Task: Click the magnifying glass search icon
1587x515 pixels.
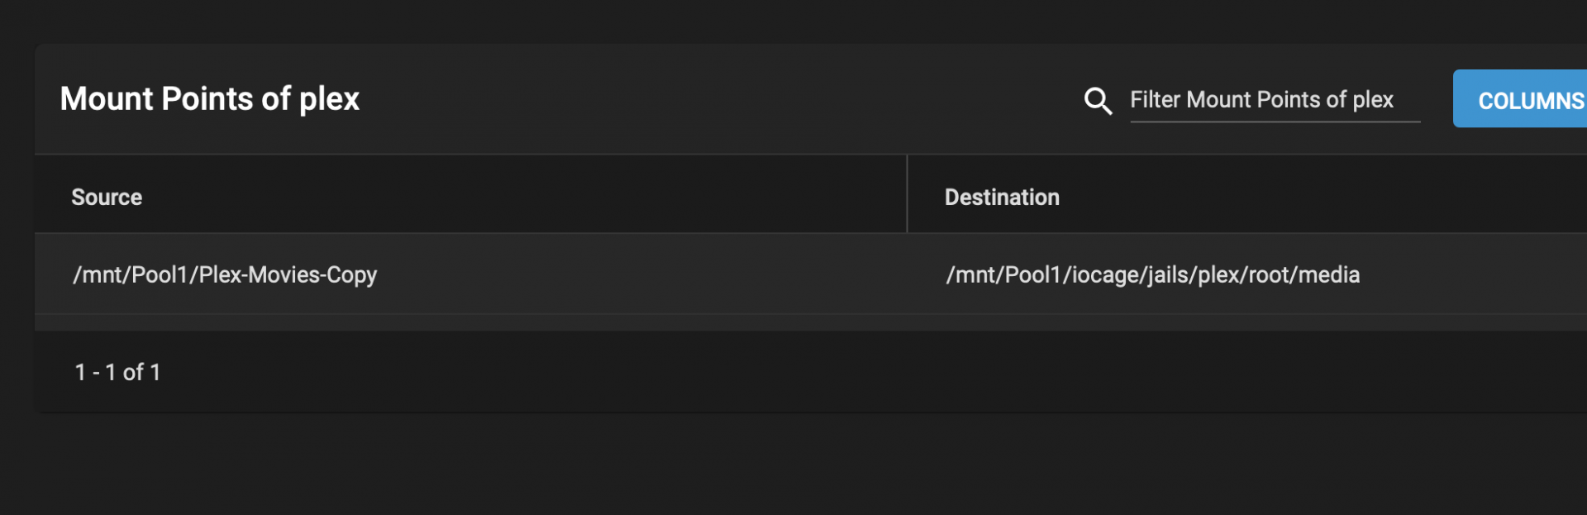Action: tap(1098, 101)
